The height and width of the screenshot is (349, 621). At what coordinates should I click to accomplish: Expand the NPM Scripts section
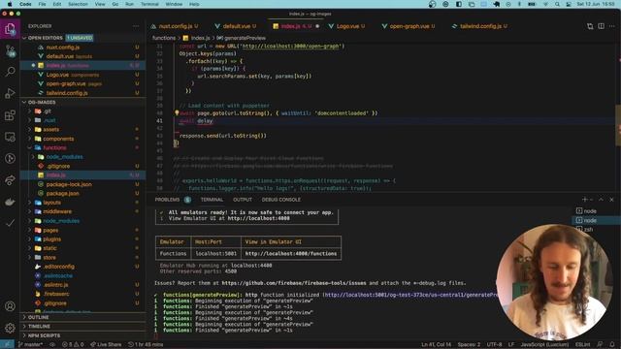click(x=82, y=335)
